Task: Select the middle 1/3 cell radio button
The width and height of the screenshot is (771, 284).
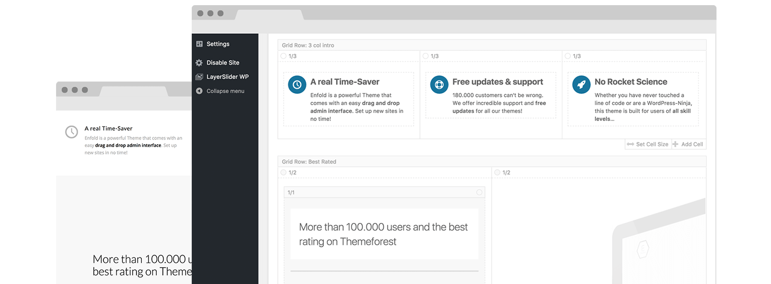Action: point(426,56)
